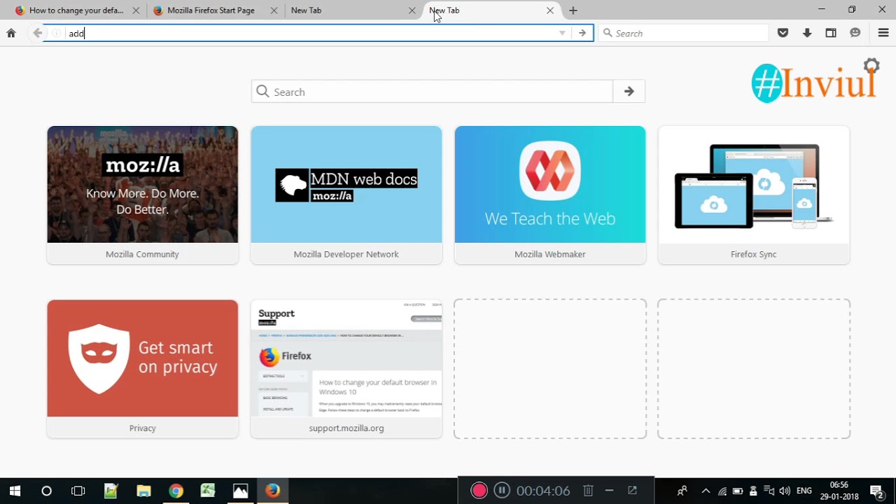Expand the address bar history dropdown
Image resolution: width=896 pixels, height=504 pixels.
coord(562,33)
